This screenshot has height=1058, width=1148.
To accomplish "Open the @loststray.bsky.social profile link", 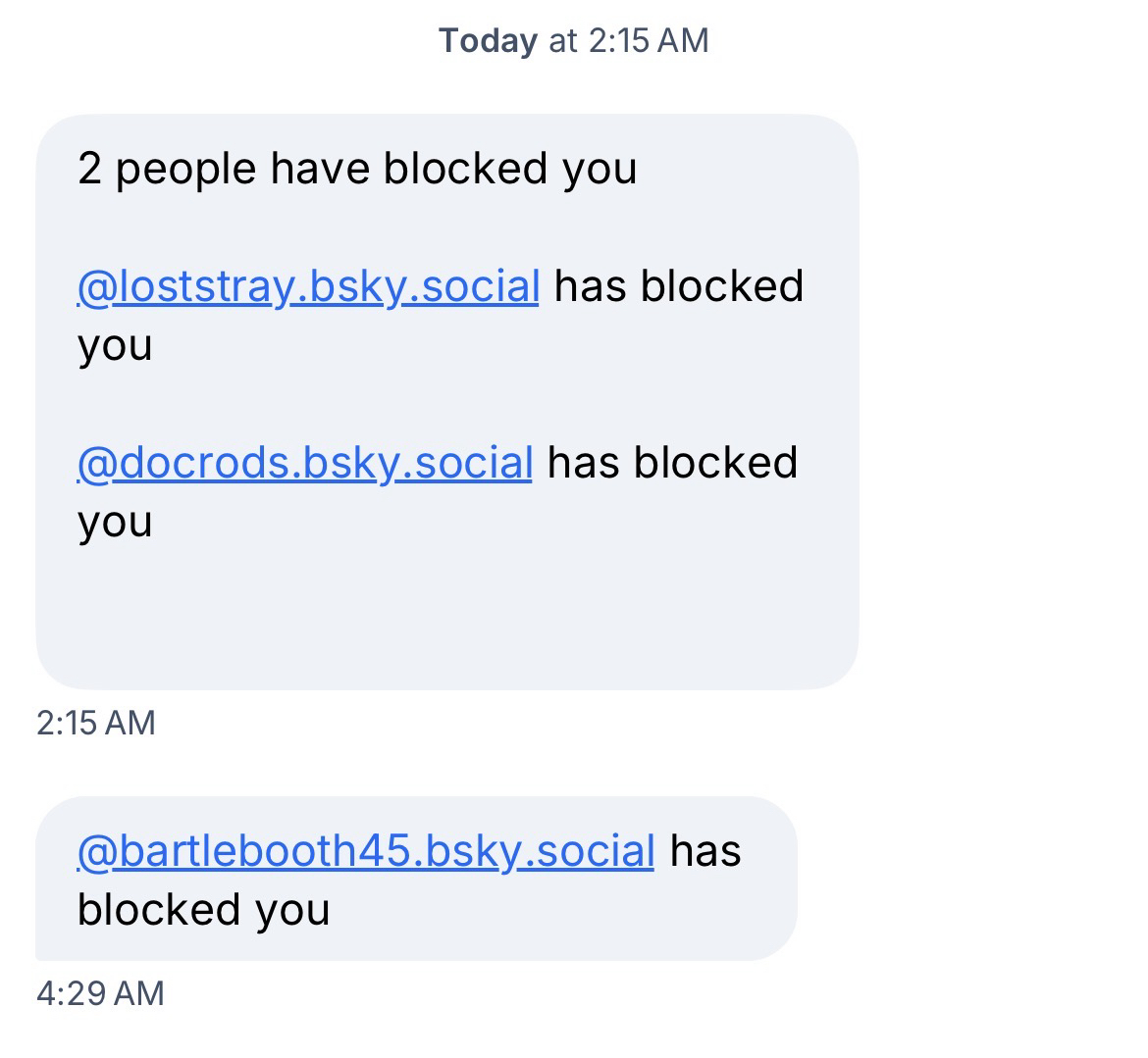I will [x=308, y=286].
